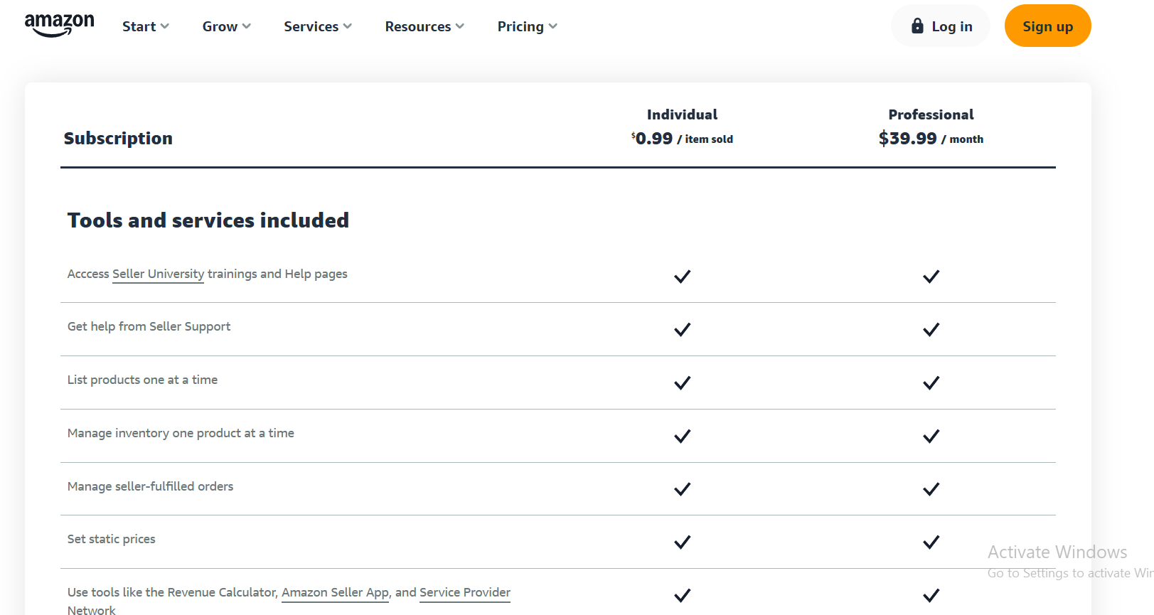Click 'List products one at a time' text
The height and width of the screenshot is (615, 1154).
pyautogui.click(x=142, y=380)
